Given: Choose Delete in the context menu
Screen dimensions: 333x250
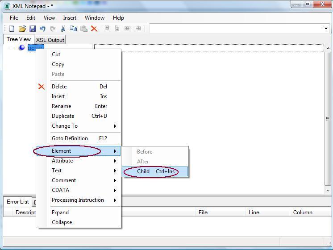Looking at the screenshot, I should (x=79, y=87).
